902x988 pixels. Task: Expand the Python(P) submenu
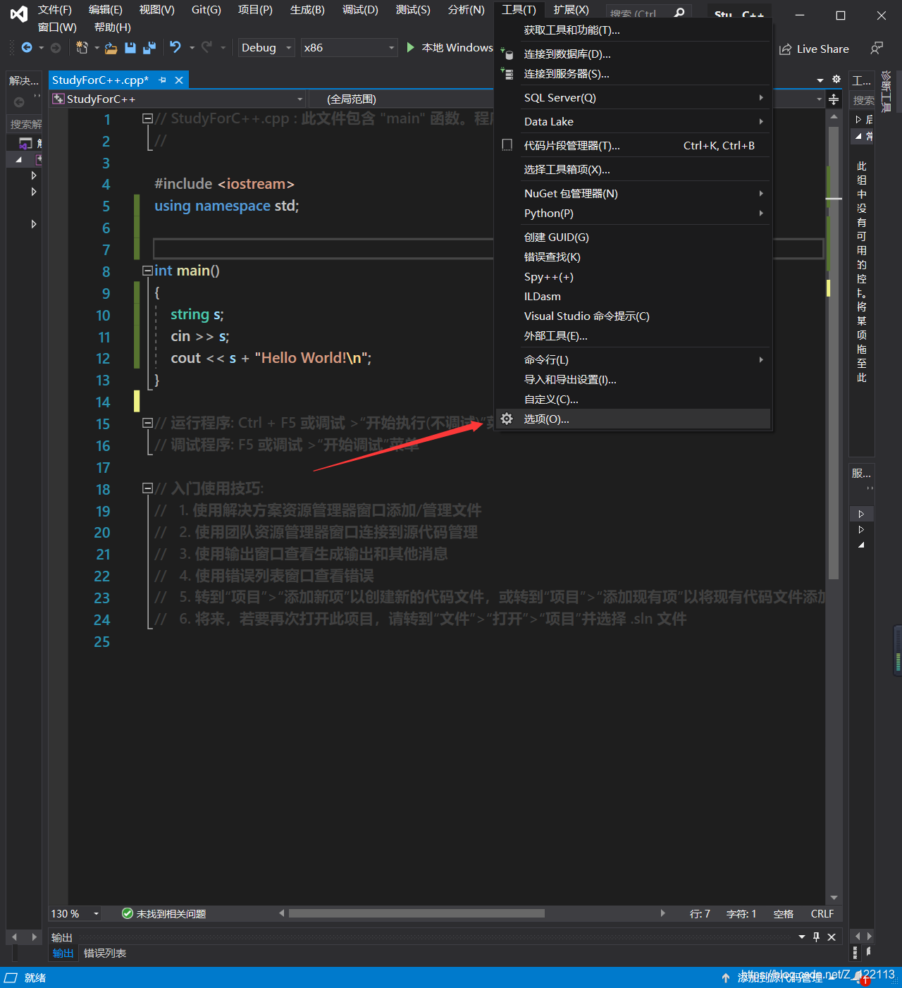click(x=633, y=214)
